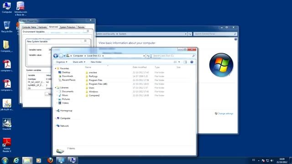Open Adobe Reader X desktop shortcut
The width and height of the screenshot is (292, 164).
[x=7, y=145]
